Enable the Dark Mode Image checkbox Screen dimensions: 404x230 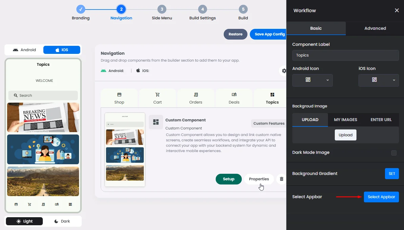394,153
